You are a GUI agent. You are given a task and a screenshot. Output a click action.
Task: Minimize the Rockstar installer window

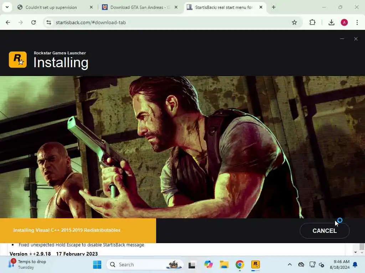tap(342, 39)
